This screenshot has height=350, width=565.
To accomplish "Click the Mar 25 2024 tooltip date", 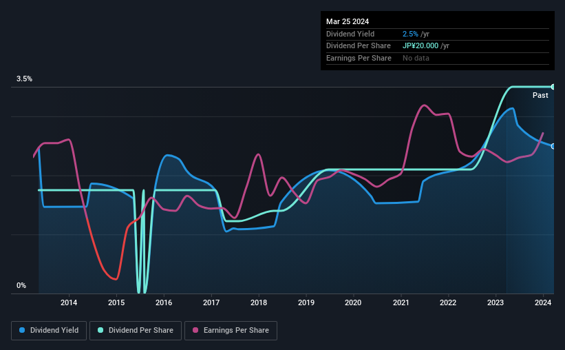I will pos(348,21).
